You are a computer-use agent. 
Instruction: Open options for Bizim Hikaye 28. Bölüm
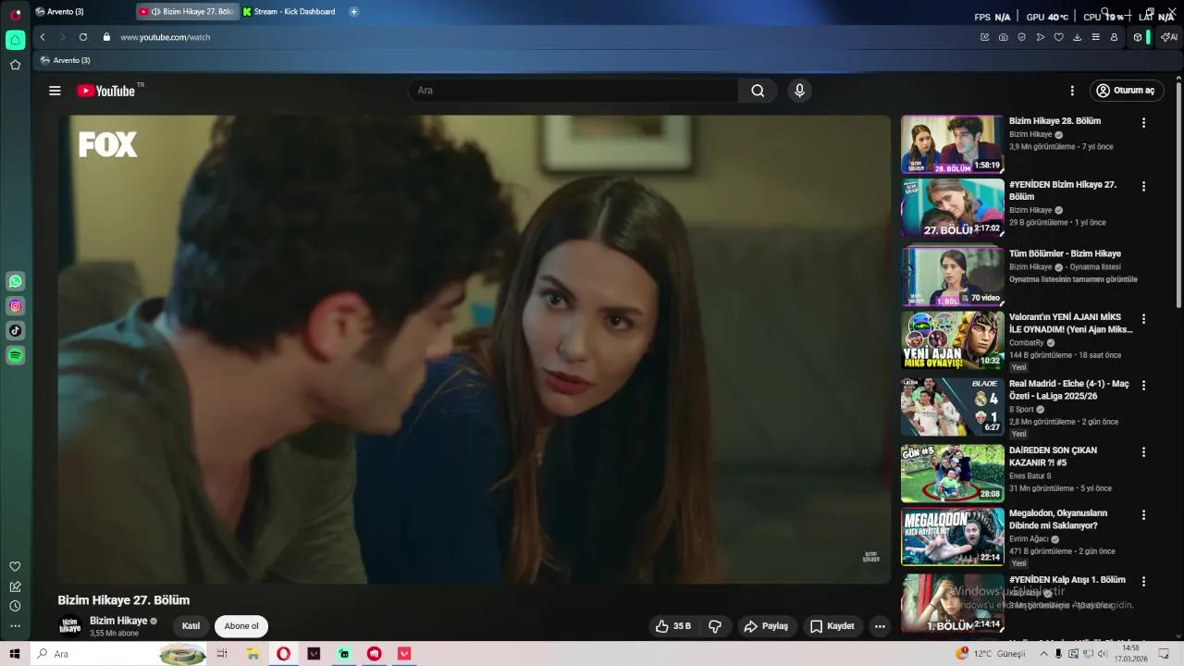click(1143, 123)
